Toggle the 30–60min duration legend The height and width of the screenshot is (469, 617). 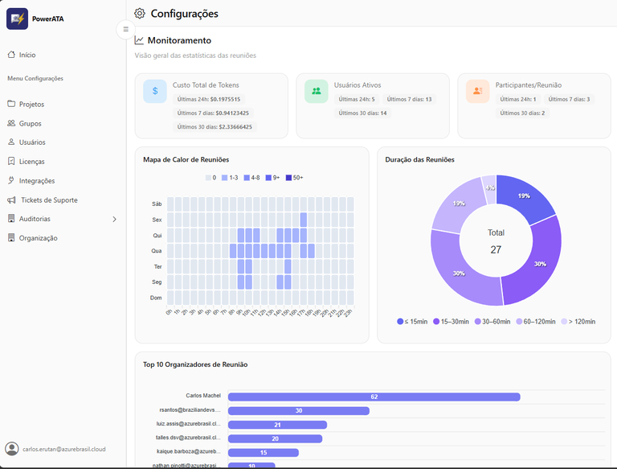(x=492, y=322)
